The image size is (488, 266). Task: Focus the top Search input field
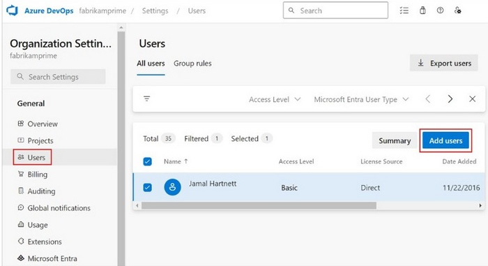pyautogui.click(x=335, y=10)
